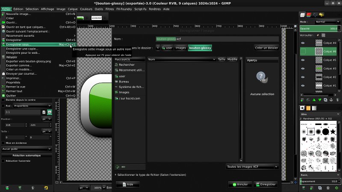Image resolution: width=342 pixels, height=192 pixels.
Task: Open the Patterns tab (orange swatch)
Action: (x=308, y=108)
